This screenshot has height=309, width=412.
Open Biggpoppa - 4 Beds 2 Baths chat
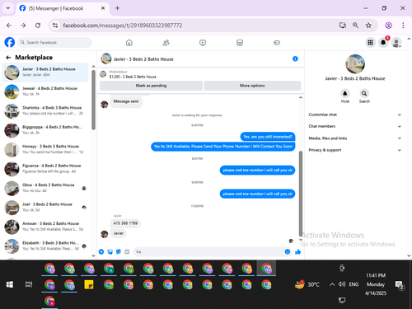(45, 130)
